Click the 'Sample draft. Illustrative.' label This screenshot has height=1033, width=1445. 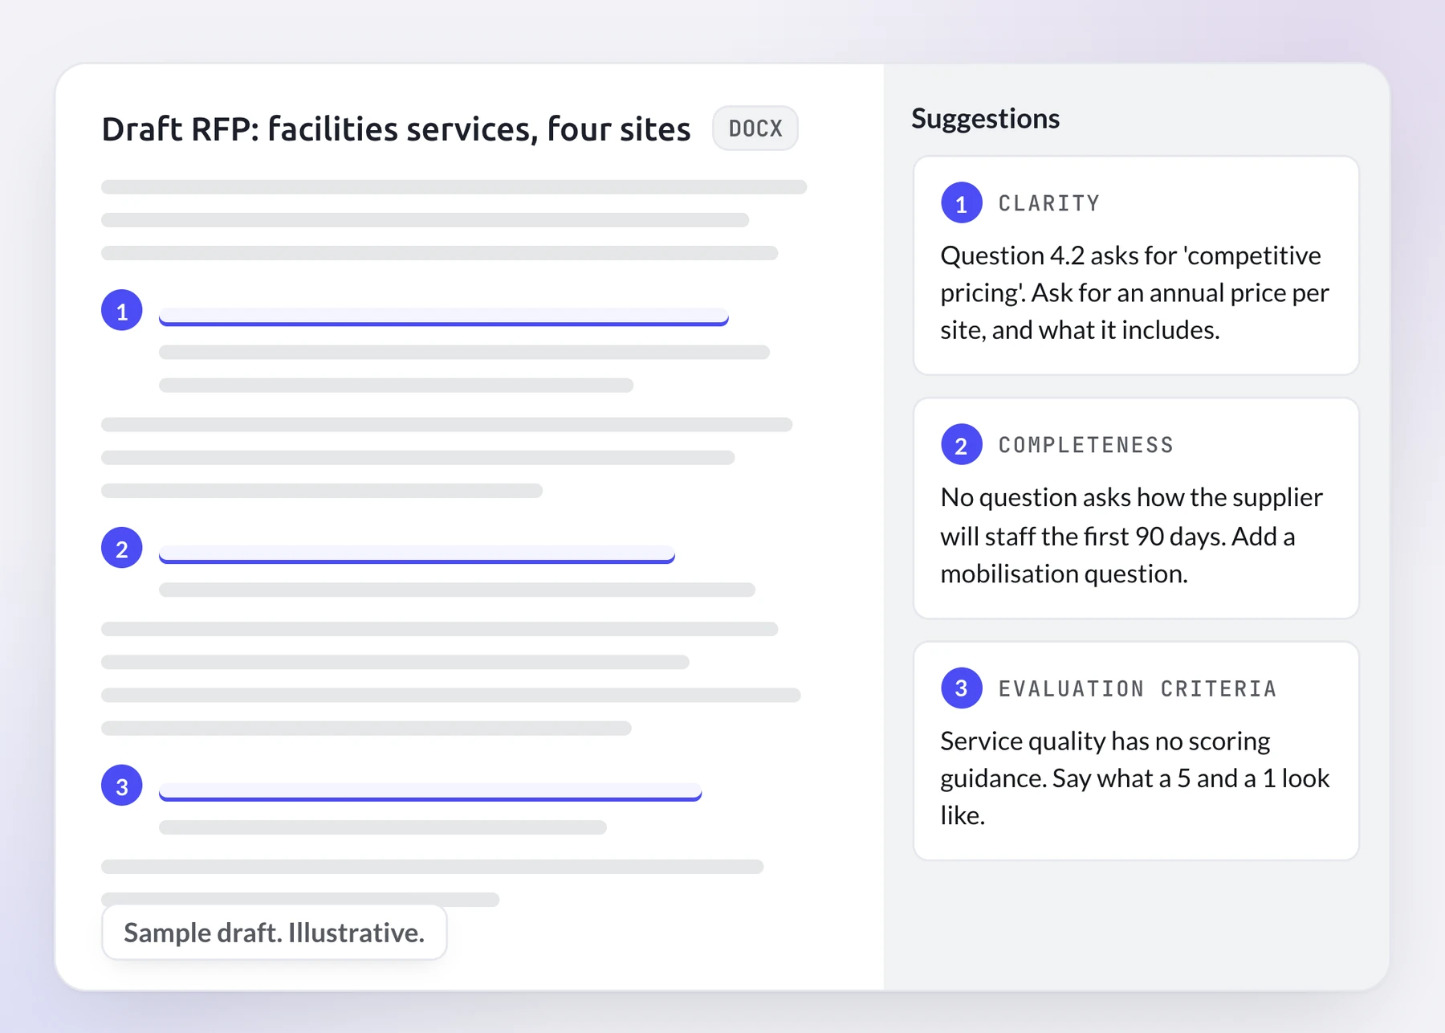coord(275,933)
